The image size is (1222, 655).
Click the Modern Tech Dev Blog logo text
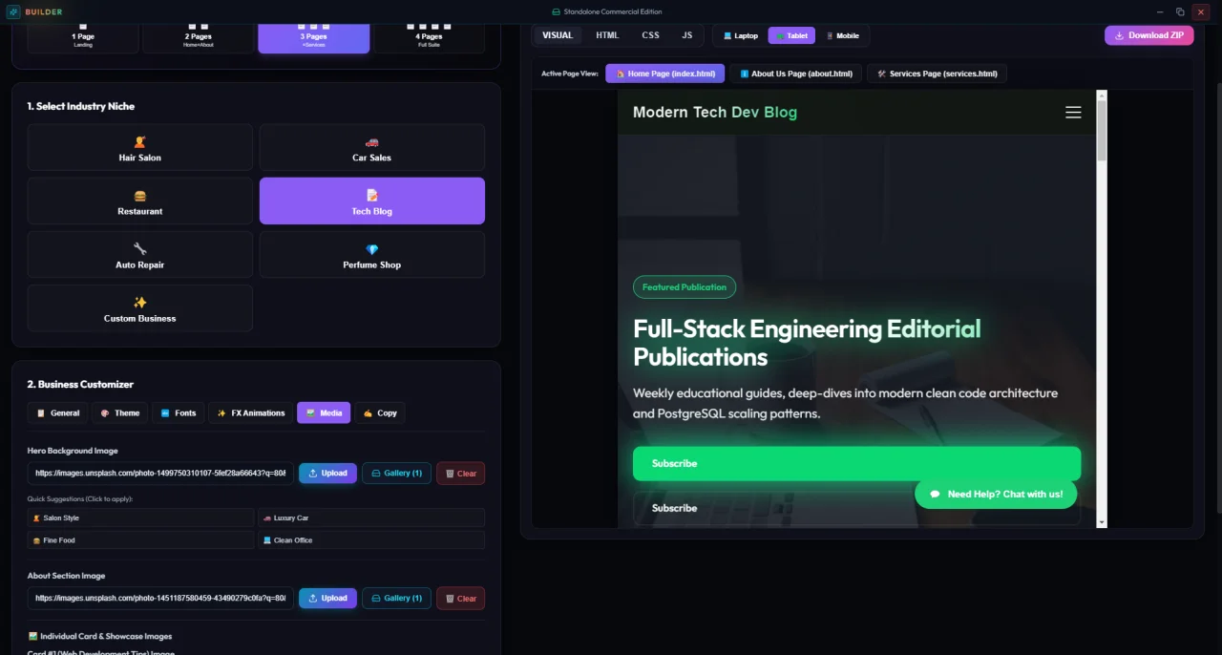coord(714,112)
